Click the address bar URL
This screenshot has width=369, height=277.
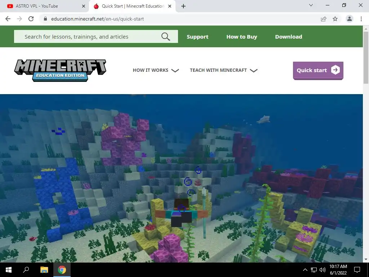[97, 19]
